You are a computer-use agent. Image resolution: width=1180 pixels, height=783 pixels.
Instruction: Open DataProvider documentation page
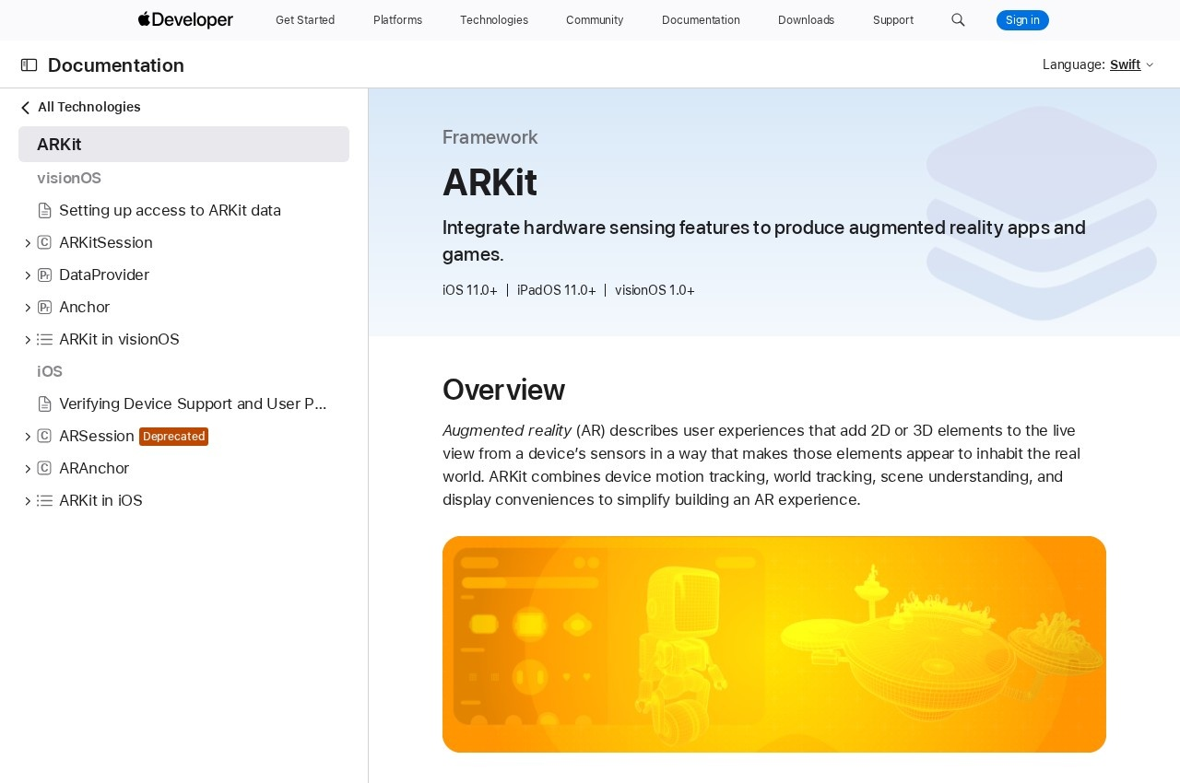click(x=104, y=275)
